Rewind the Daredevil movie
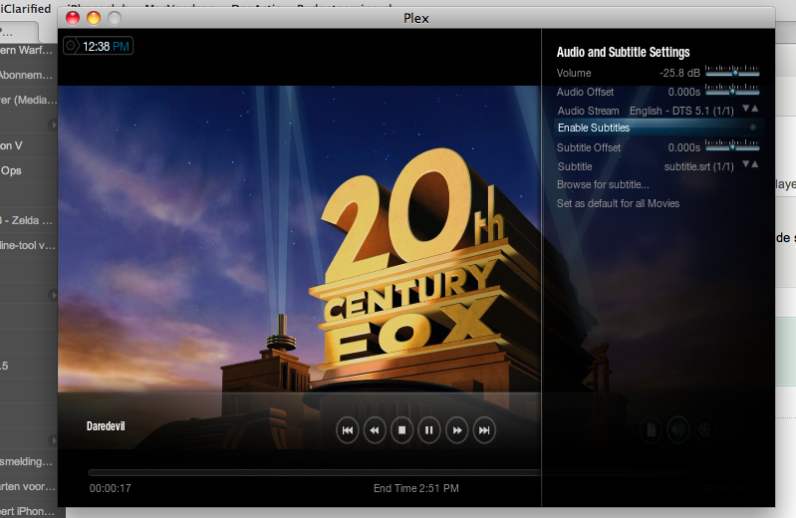Viewport: 796px width, 518px height. click(375, 430)
